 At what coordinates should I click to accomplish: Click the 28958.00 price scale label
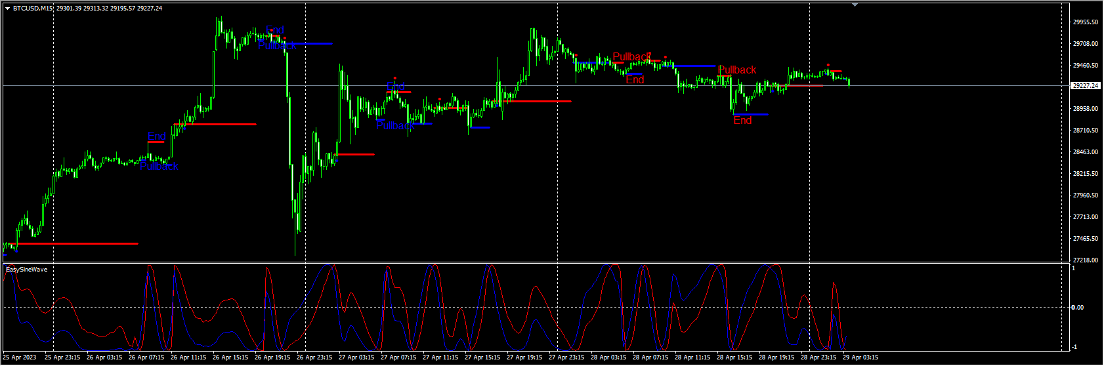(1085, 109)
